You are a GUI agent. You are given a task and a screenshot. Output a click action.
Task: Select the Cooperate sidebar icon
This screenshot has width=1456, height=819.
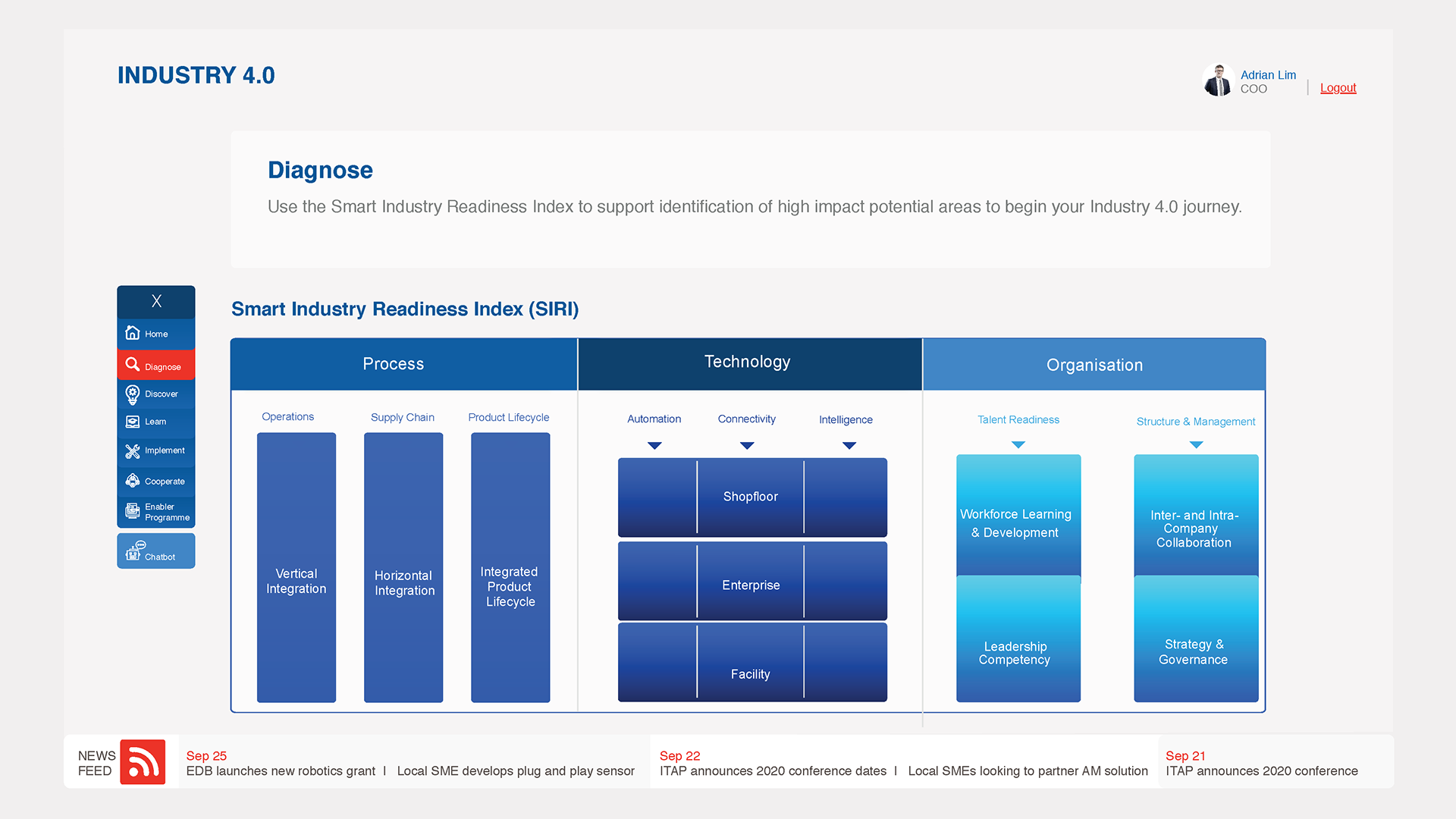133,482
